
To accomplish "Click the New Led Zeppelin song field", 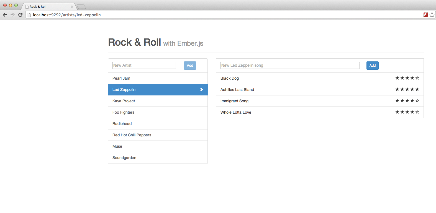I will [x=290, y=65].
